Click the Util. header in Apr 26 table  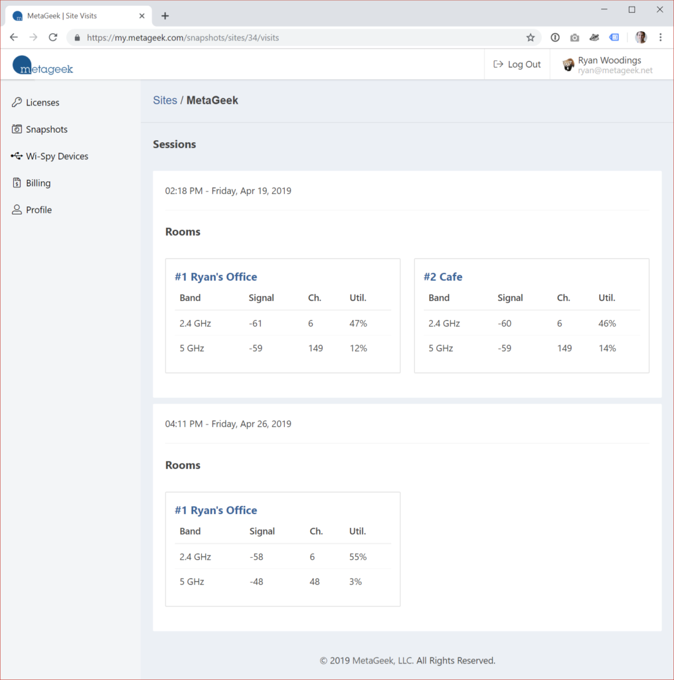coord(357,531)
